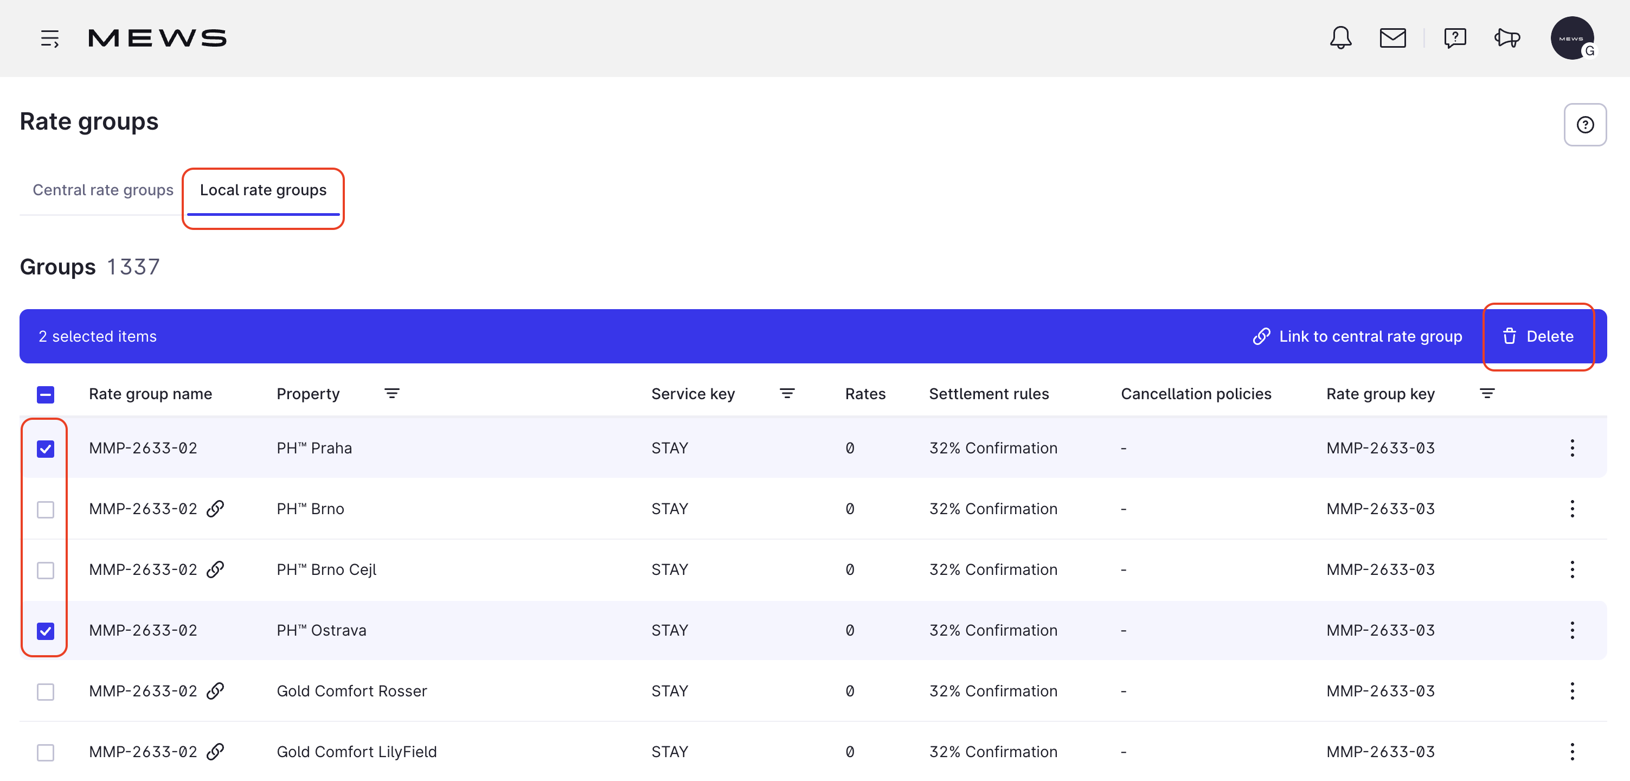The width and height of the screenshot is (1630, 781).
Task: Click the MMP-2633-03 key for PH Praha
Action: coord(1381,448)
